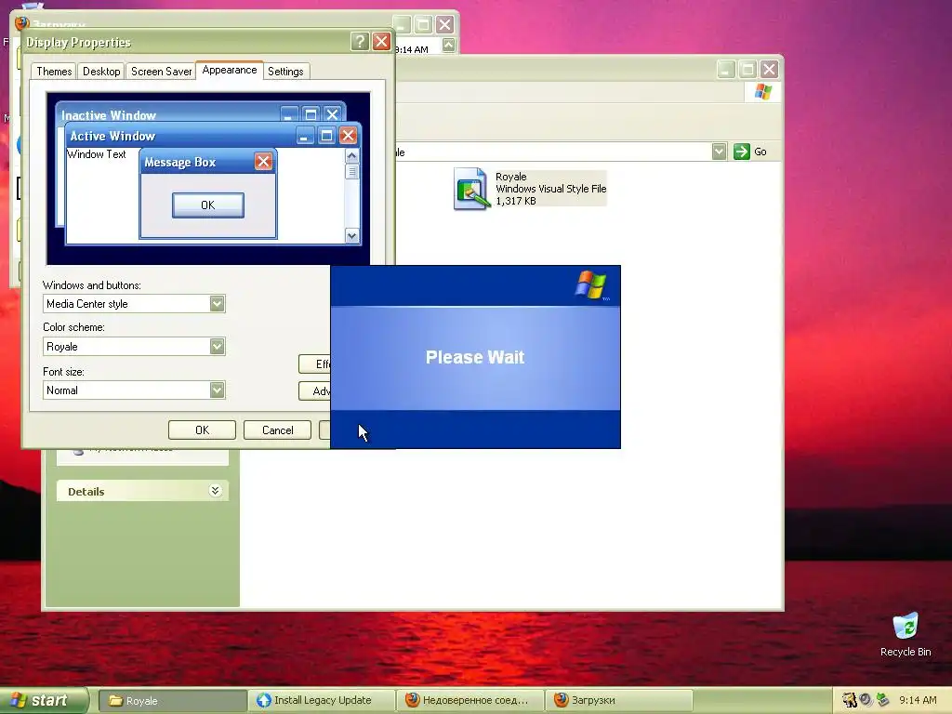
Task: Open the Загрузки taskbar window
Action: point(619,700)
